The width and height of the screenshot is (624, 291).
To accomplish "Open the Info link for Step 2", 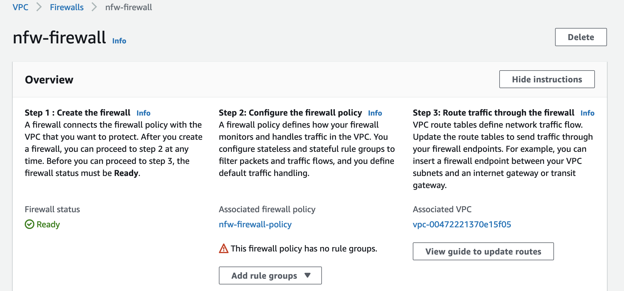I will point(375,113).
